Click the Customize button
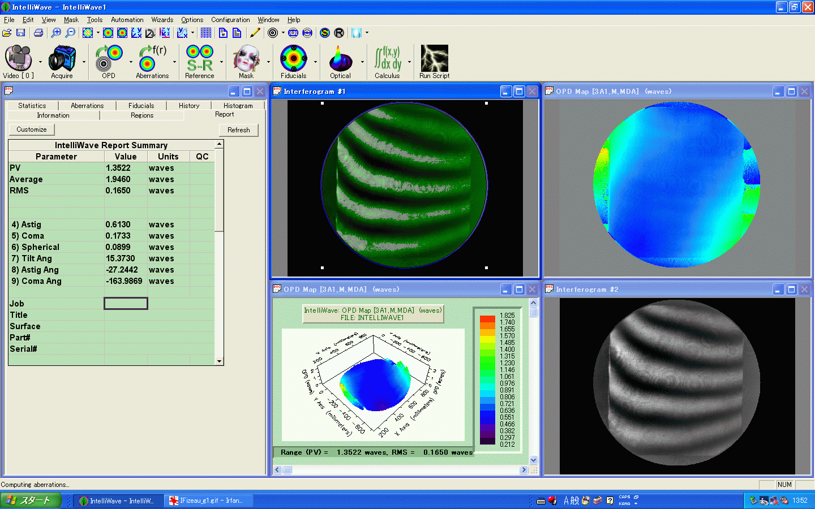 tap(32, 130)
